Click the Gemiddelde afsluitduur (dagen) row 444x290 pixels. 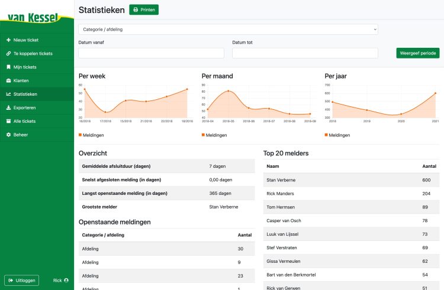[x=167, y=167]
